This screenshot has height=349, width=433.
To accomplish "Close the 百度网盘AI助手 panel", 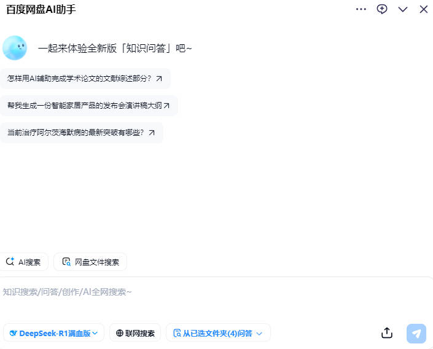I will pyautogui.click(x=424, y=9).
